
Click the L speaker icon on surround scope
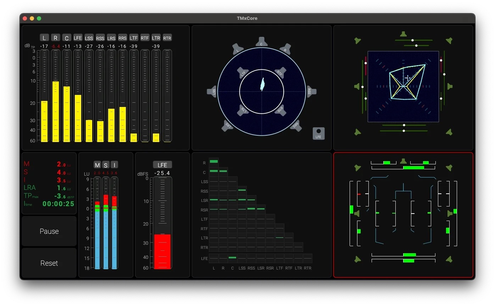[238, 49]
